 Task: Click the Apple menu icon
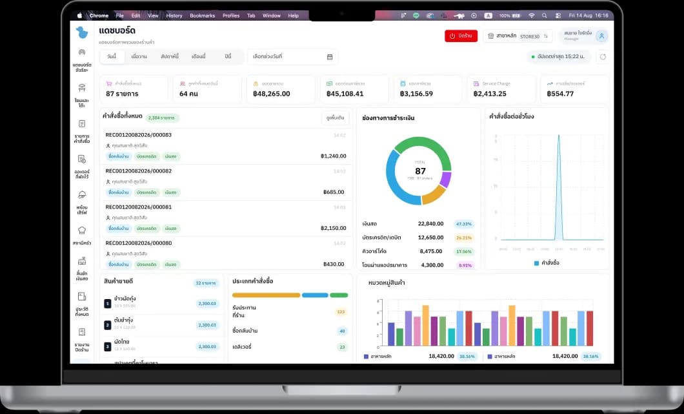click(x=79, y=16)
